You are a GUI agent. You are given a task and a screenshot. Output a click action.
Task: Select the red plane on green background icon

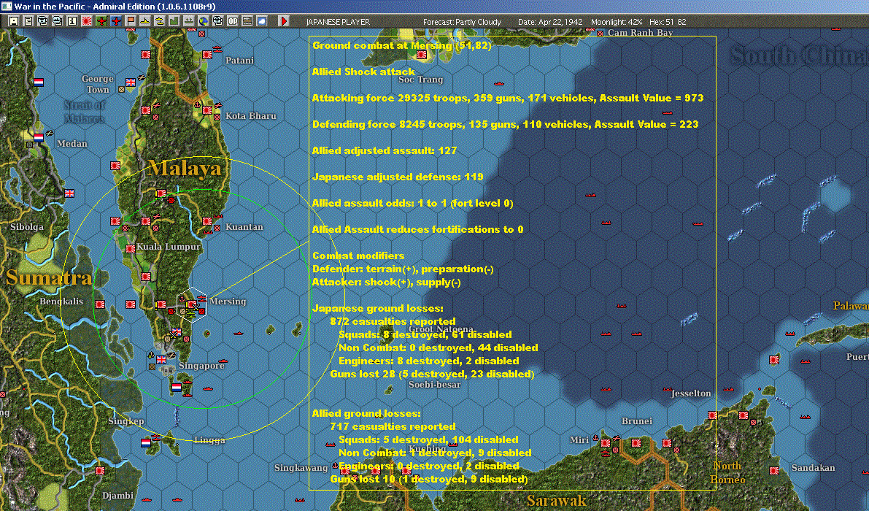[101, 21]
